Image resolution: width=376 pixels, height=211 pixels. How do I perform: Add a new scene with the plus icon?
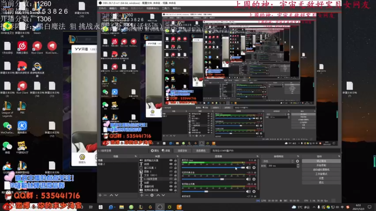(x=100, y=195)
